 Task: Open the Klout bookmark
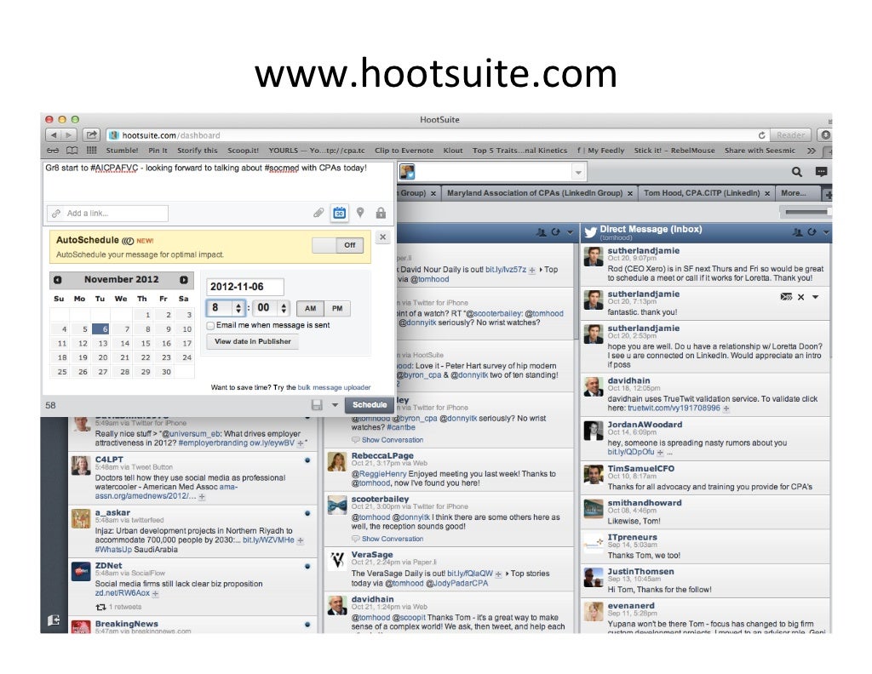[453, 151]
